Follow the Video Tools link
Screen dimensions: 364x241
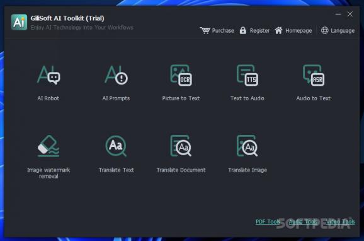(340, 221)
